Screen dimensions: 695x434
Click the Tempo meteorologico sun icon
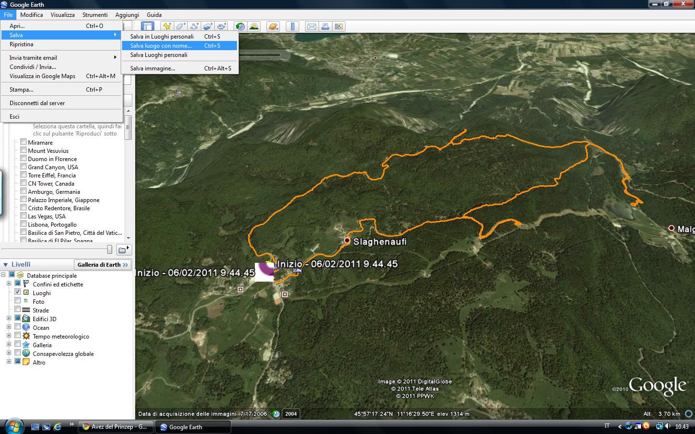tap(26, 336)
